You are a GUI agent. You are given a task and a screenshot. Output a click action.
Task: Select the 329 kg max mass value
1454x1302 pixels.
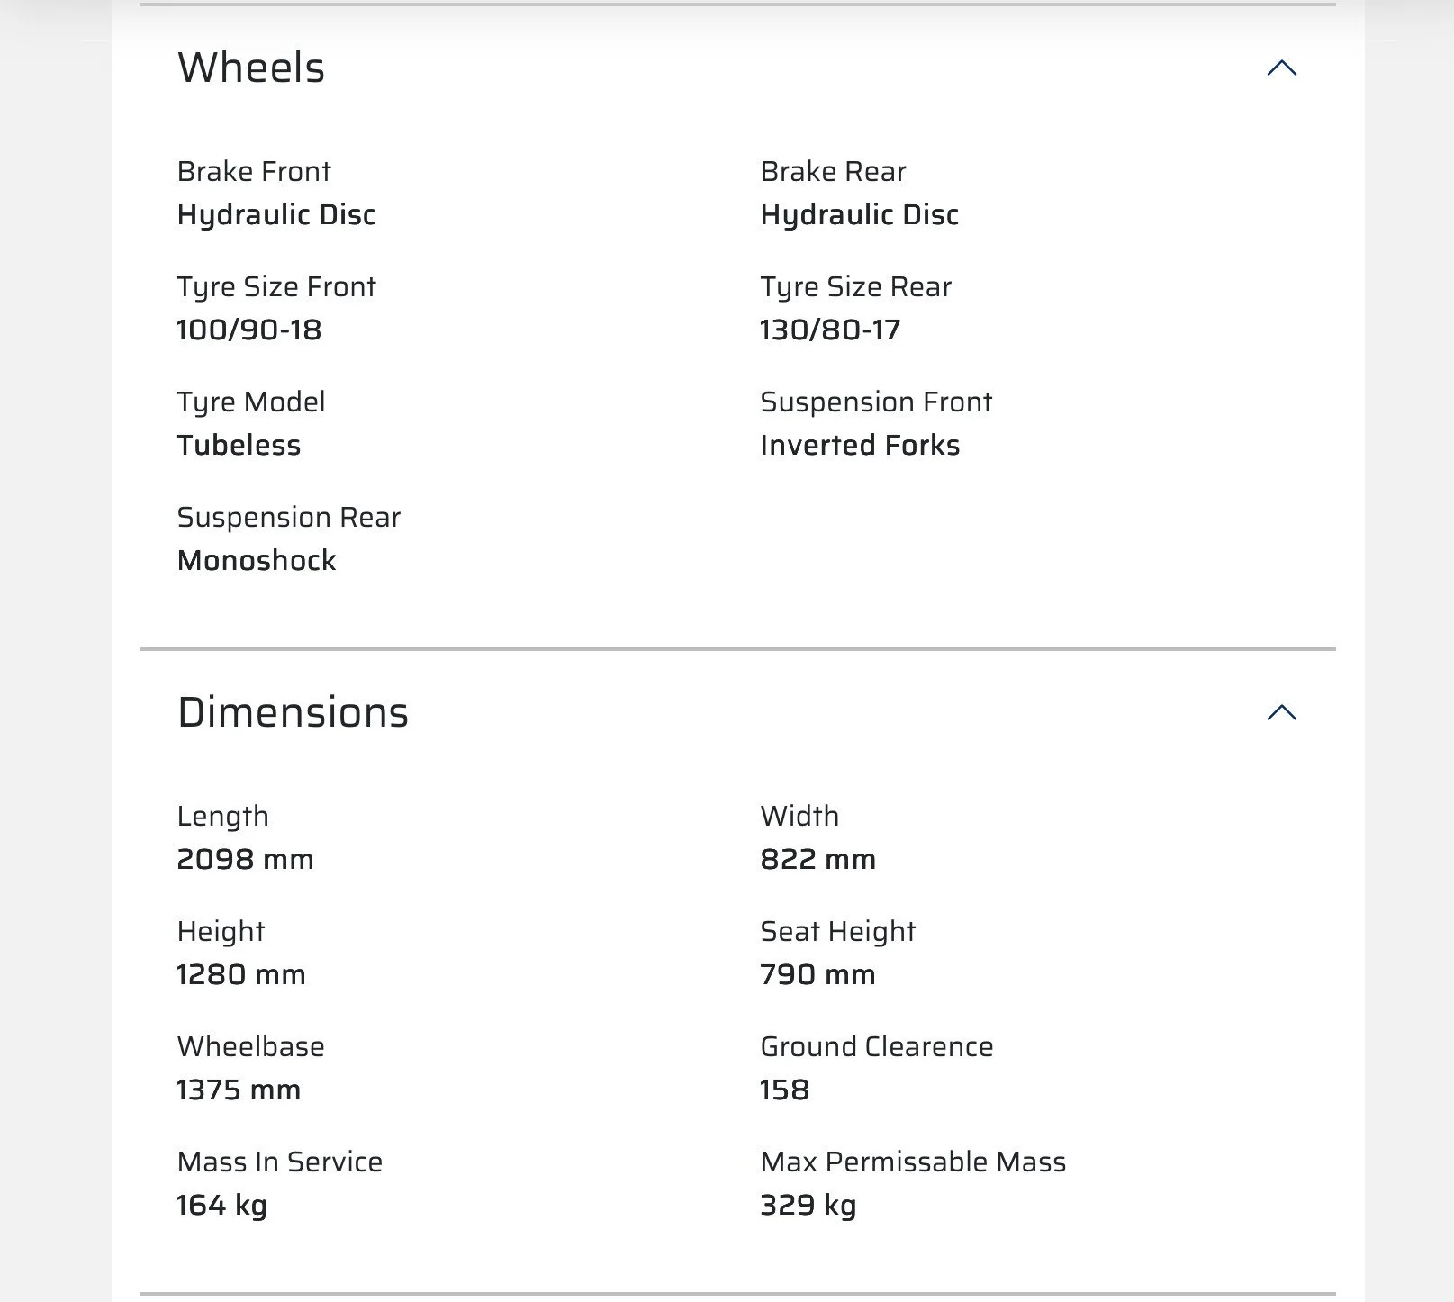[x=808, y=1205]
